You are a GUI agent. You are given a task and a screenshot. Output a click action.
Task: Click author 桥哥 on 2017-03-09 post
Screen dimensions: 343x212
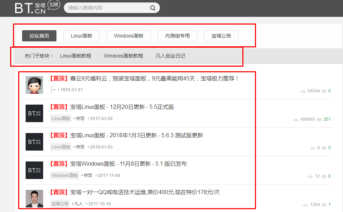[80, 119]
